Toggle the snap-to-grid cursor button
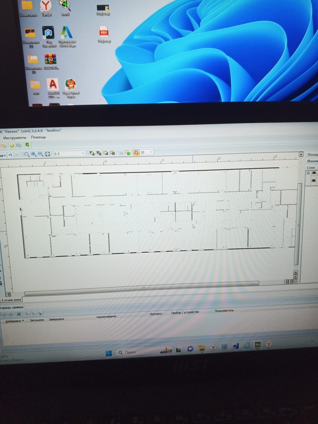Viewport: 318px width, 424px height. tap(136, 152)
